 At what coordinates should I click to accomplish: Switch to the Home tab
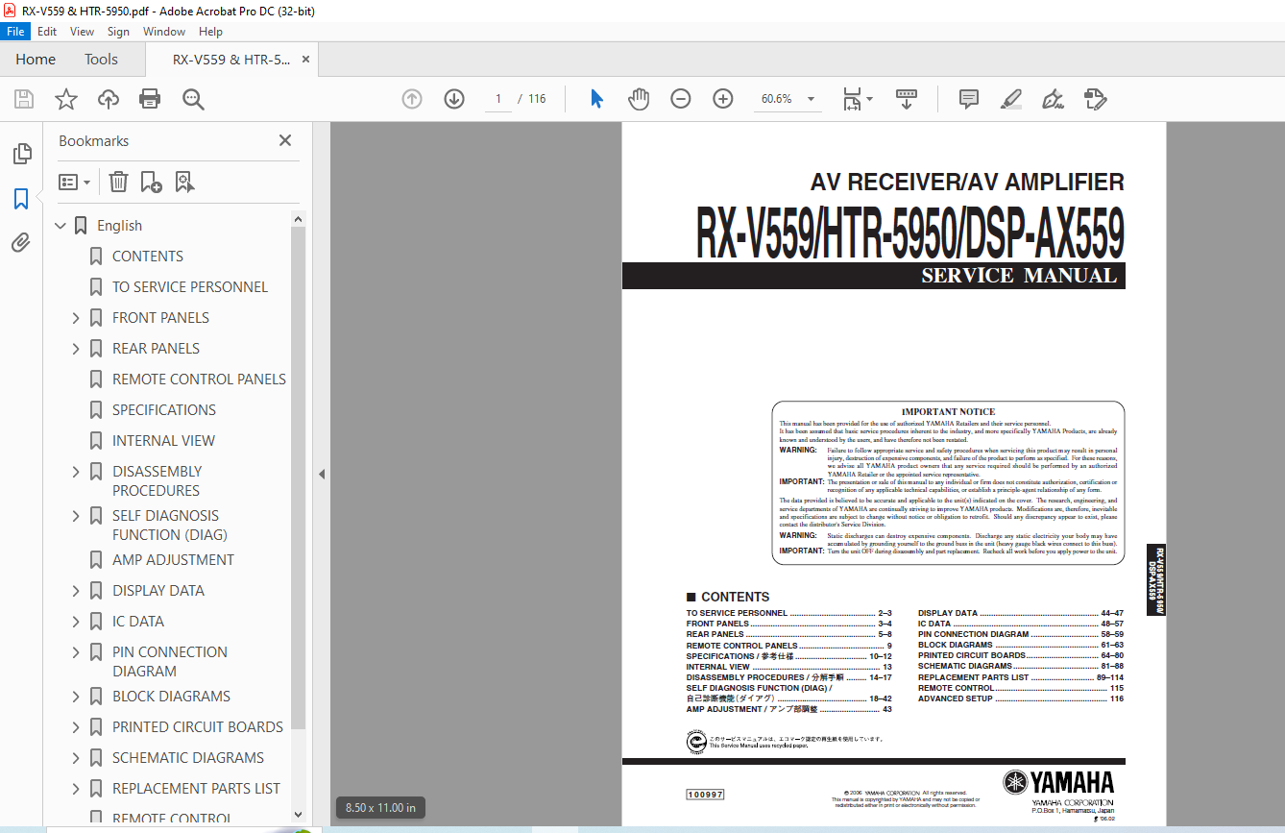36,60
